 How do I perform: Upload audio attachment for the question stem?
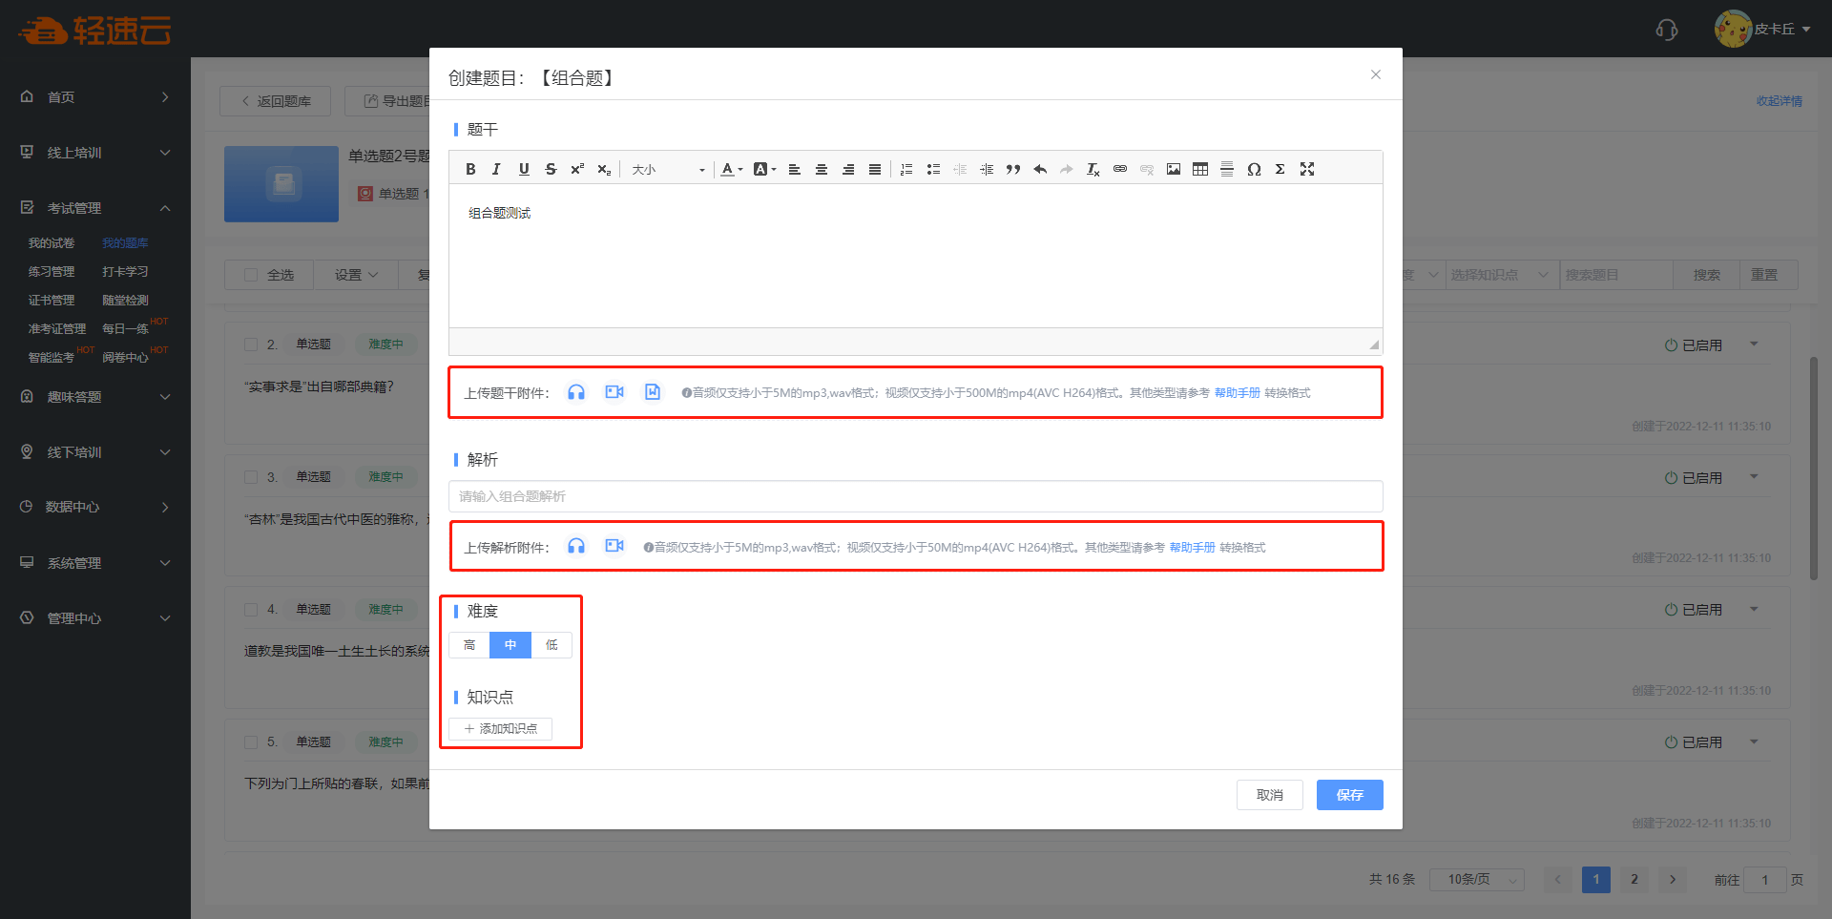point(576,392)
